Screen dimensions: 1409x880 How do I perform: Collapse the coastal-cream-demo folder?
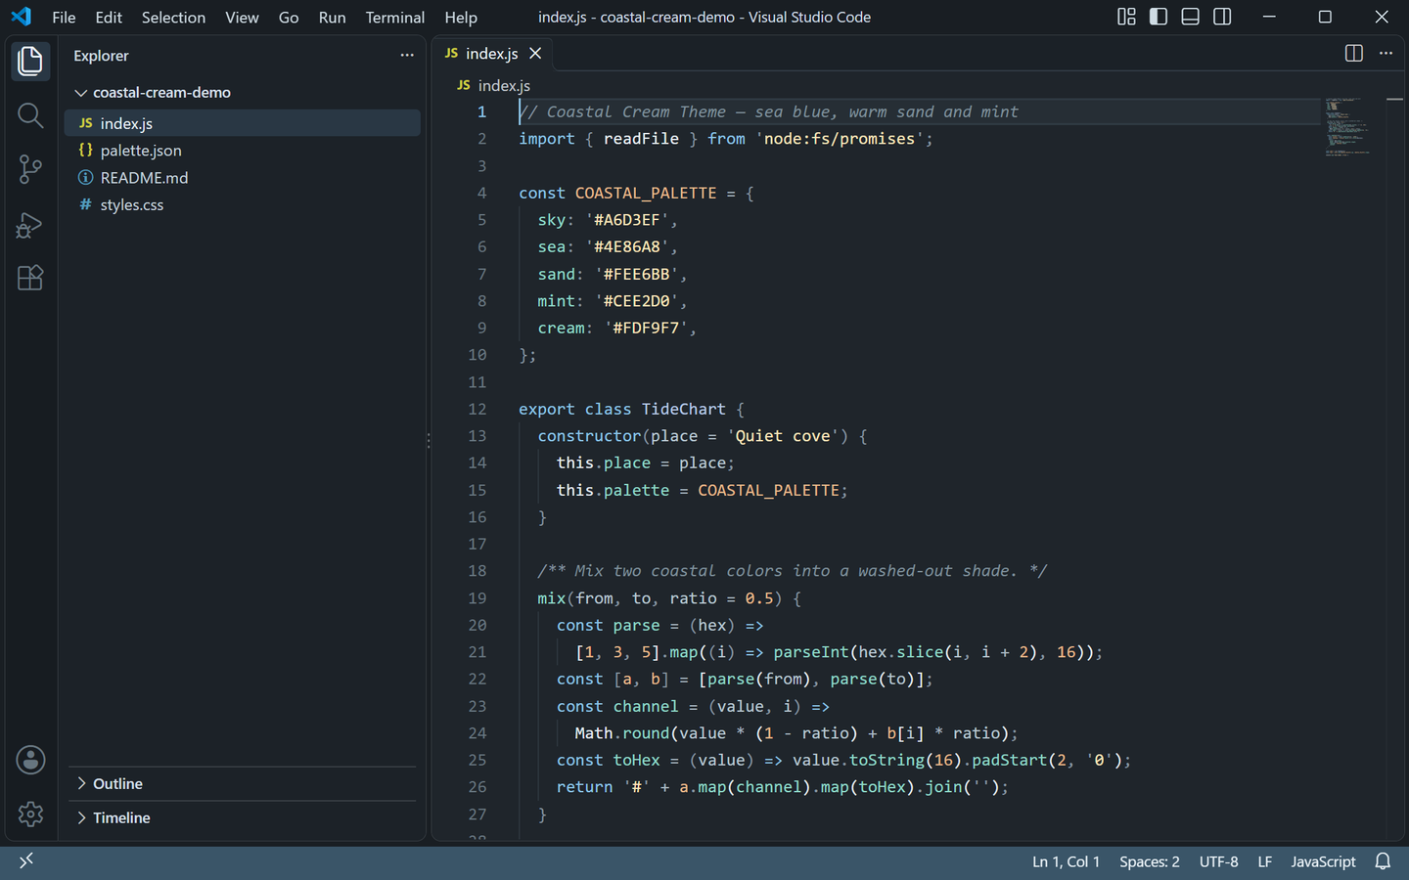[245, 92]
